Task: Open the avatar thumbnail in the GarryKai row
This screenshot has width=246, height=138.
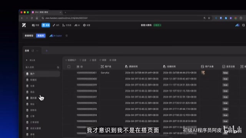Action: click(203, 72)
